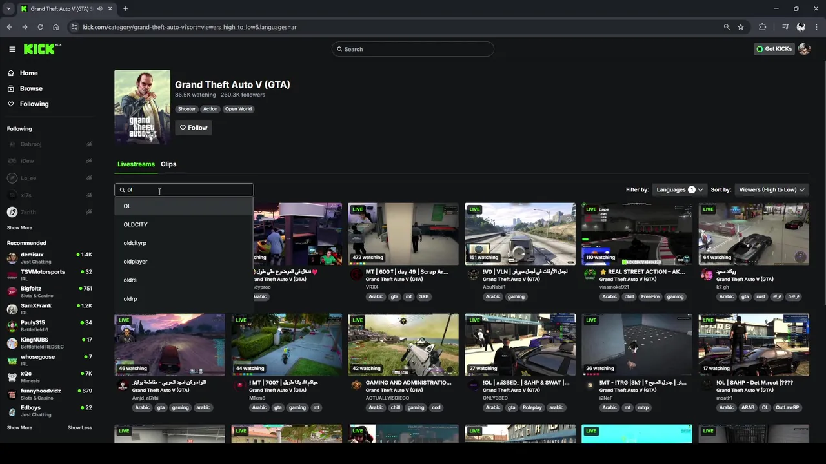Go to Browse in sidebar
The height and width of the screenshot is (464, 826).
[30, 88]
